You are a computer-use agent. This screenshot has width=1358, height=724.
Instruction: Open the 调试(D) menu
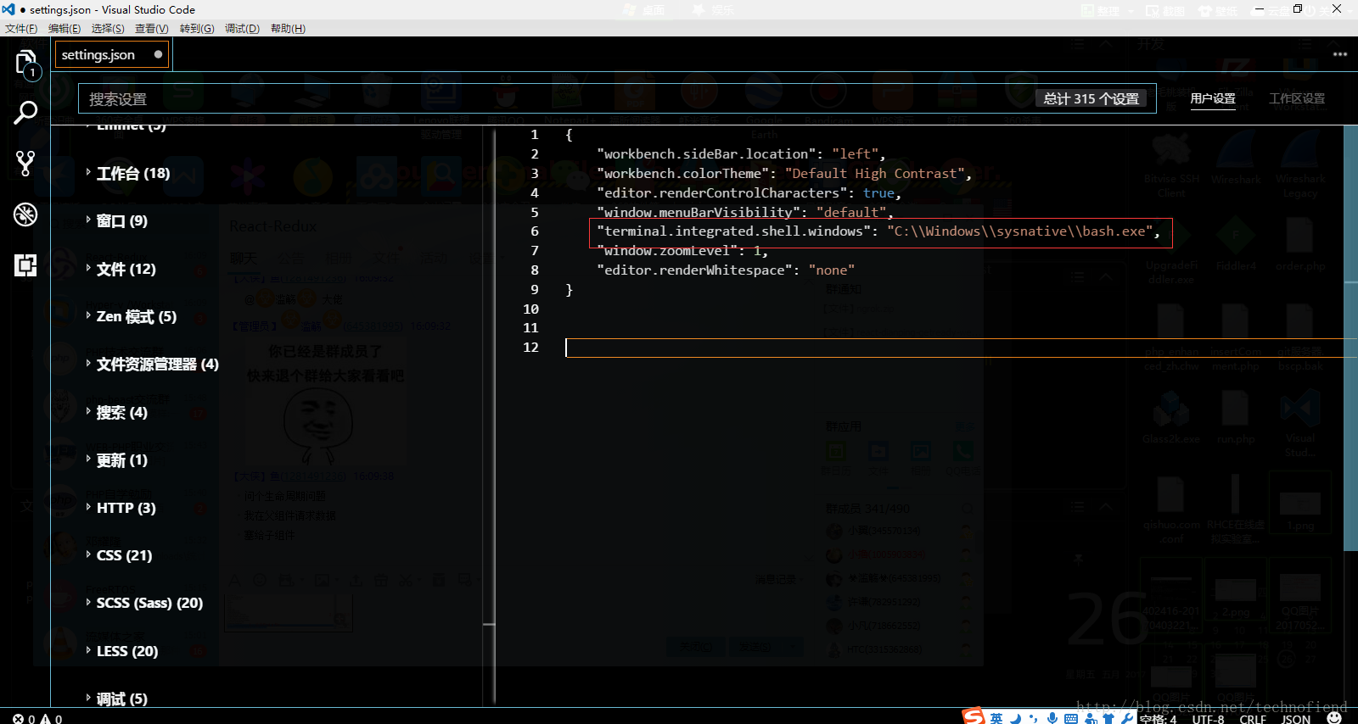[242, 28]
